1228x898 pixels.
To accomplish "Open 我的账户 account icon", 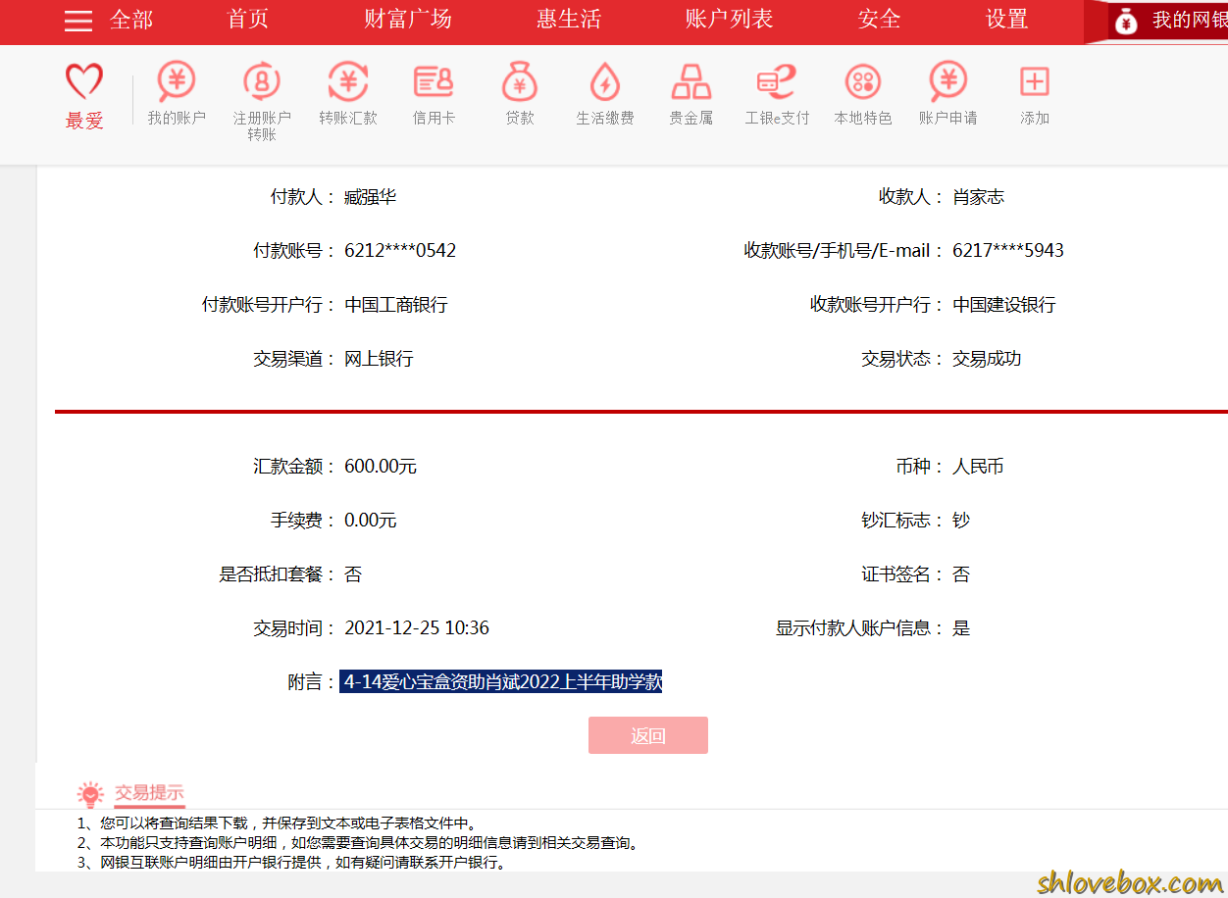I will pyautogui.click(x=177, y=81).
